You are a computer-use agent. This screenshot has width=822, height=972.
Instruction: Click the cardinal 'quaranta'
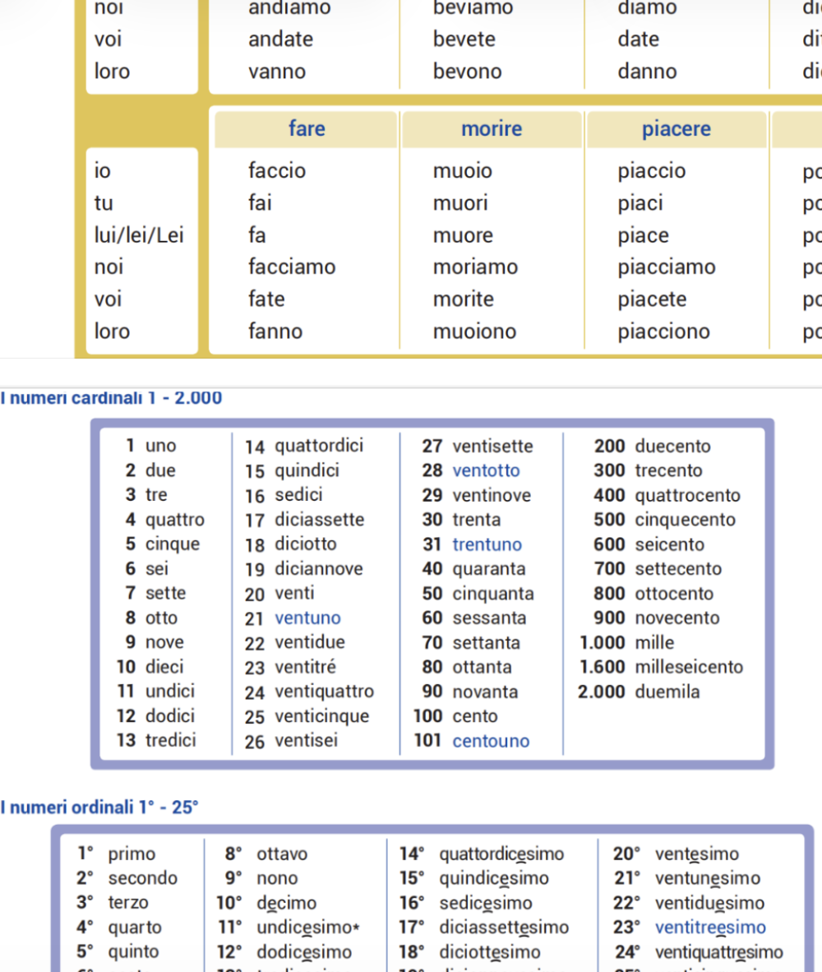pyautogui.click(x=489, y=569)
